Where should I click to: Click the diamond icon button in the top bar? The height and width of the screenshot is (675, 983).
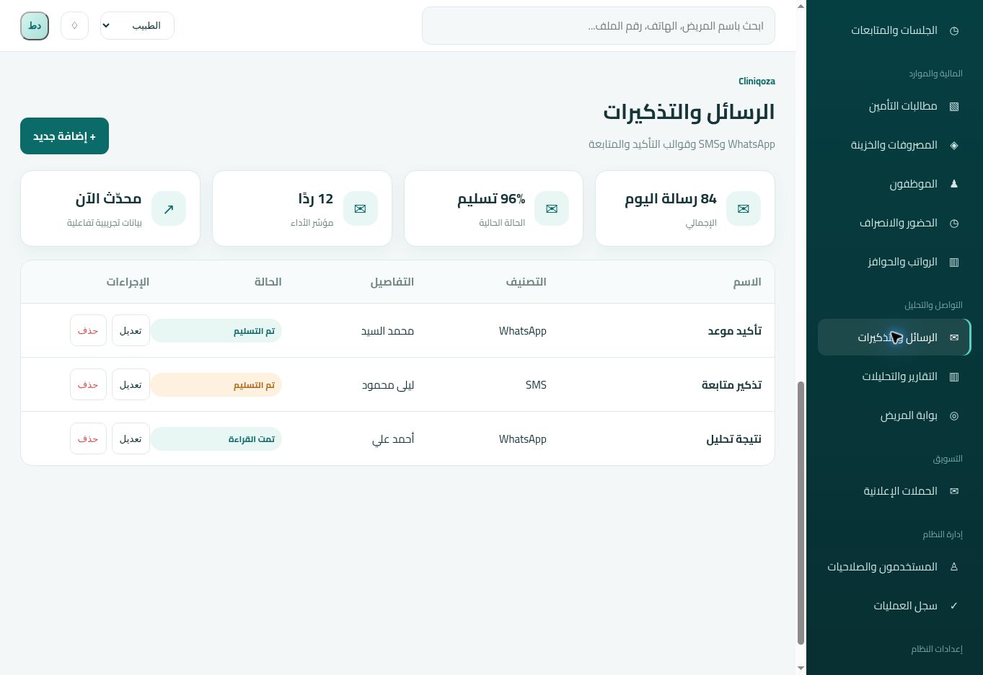point(74,26)
